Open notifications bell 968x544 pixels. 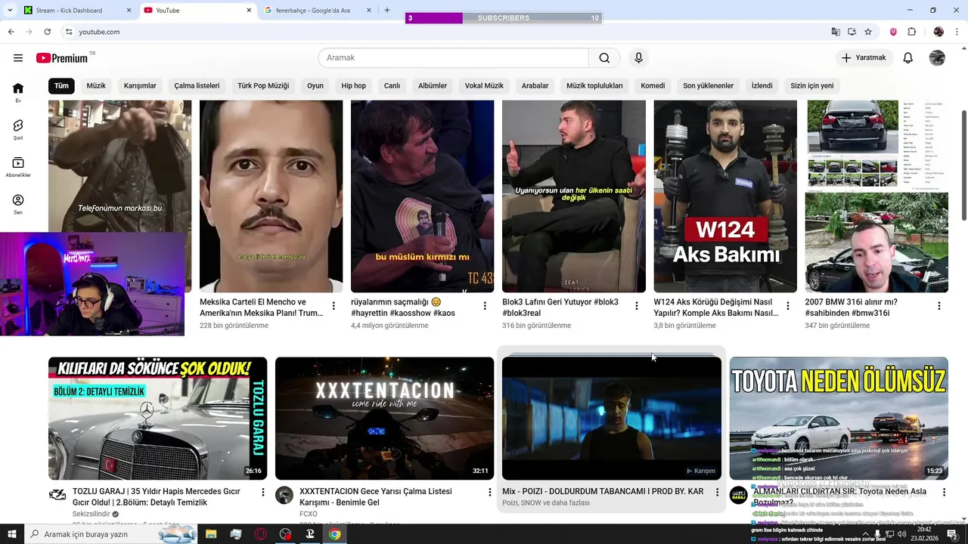tap(908, 58)
